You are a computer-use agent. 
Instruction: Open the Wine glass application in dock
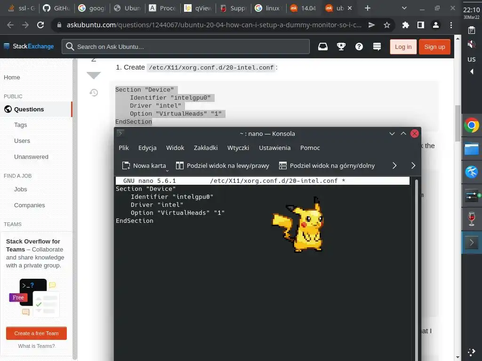coord(472,219)
